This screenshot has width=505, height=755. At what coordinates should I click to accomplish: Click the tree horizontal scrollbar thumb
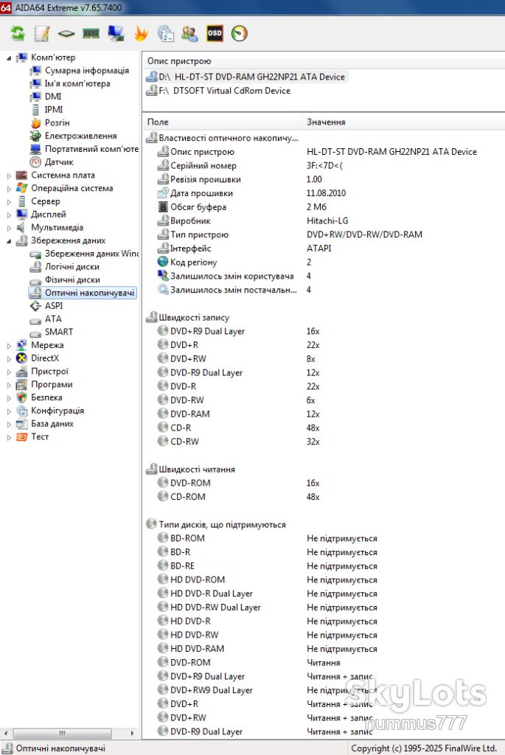tap(63, 734)
